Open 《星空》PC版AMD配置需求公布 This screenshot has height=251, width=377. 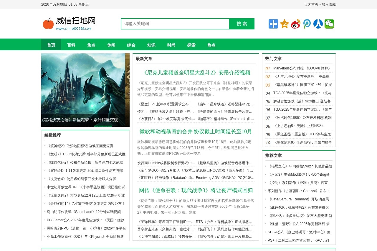163,104
